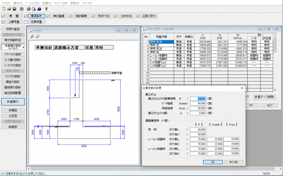
Task: Toggle the 上載荷重 checkbox
Action: click(x=3, y=22)
